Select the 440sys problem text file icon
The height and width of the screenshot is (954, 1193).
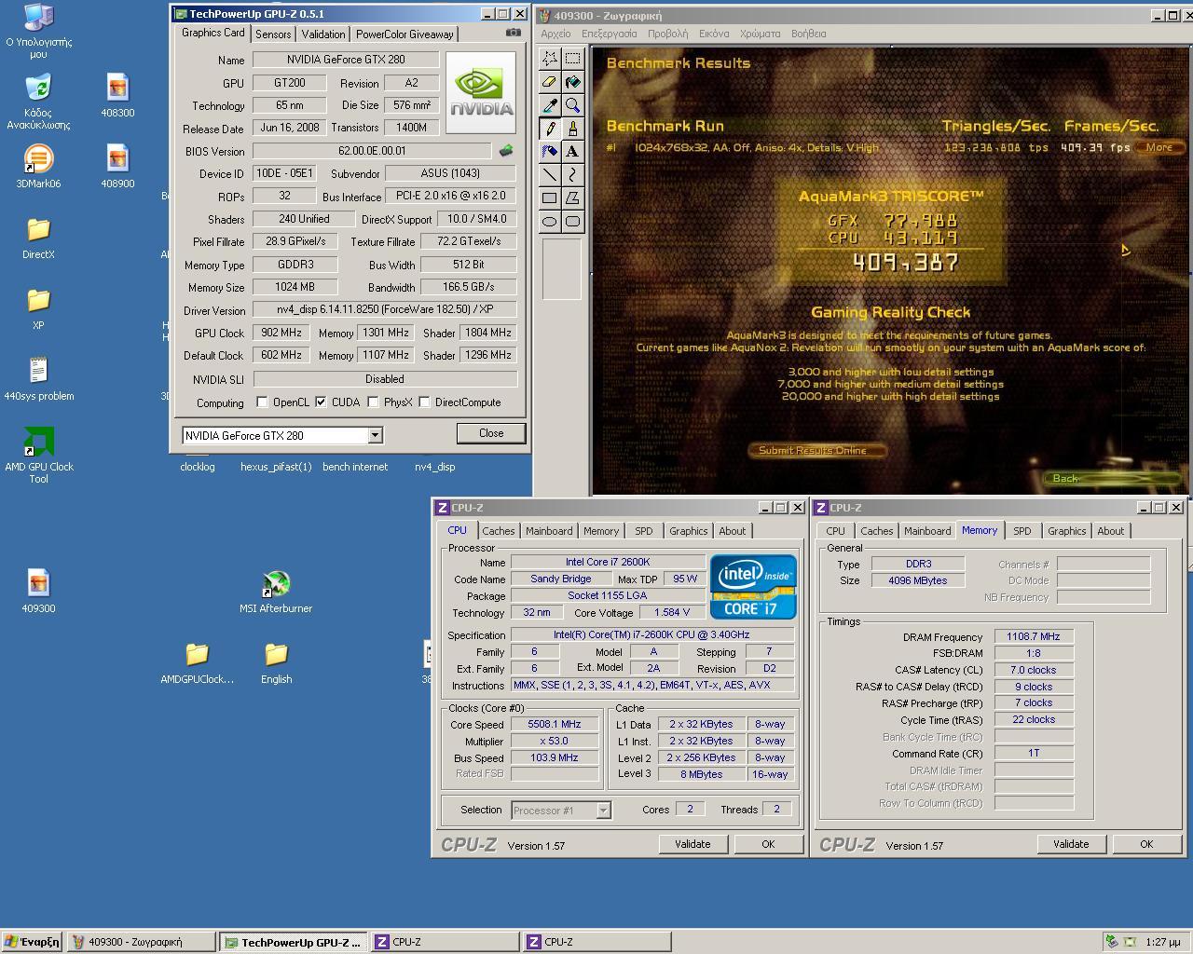coord(38,379)
